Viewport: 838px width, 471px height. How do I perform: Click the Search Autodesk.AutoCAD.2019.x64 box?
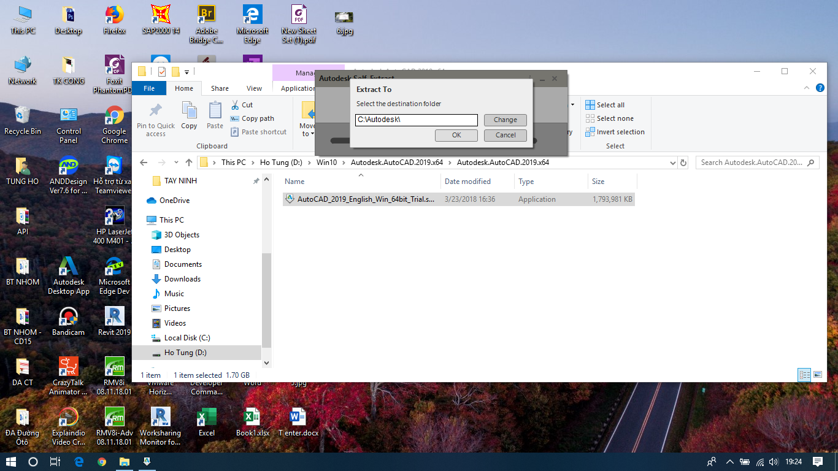(758, 163)
